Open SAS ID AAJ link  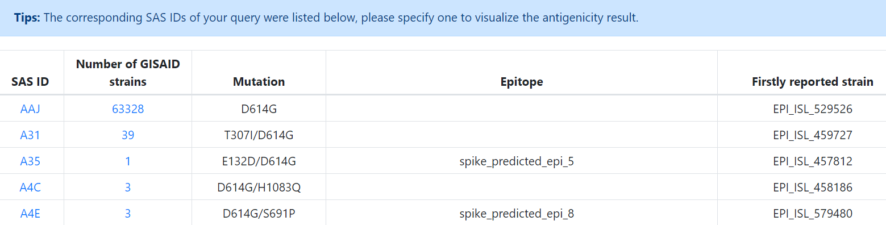click(x=30, y=109)
